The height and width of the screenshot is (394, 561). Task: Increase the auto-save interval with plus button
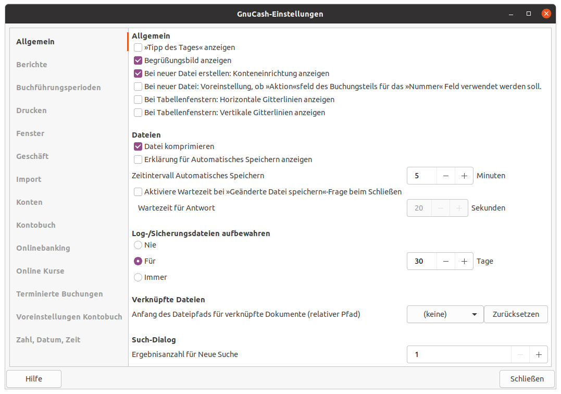(464, 176)
